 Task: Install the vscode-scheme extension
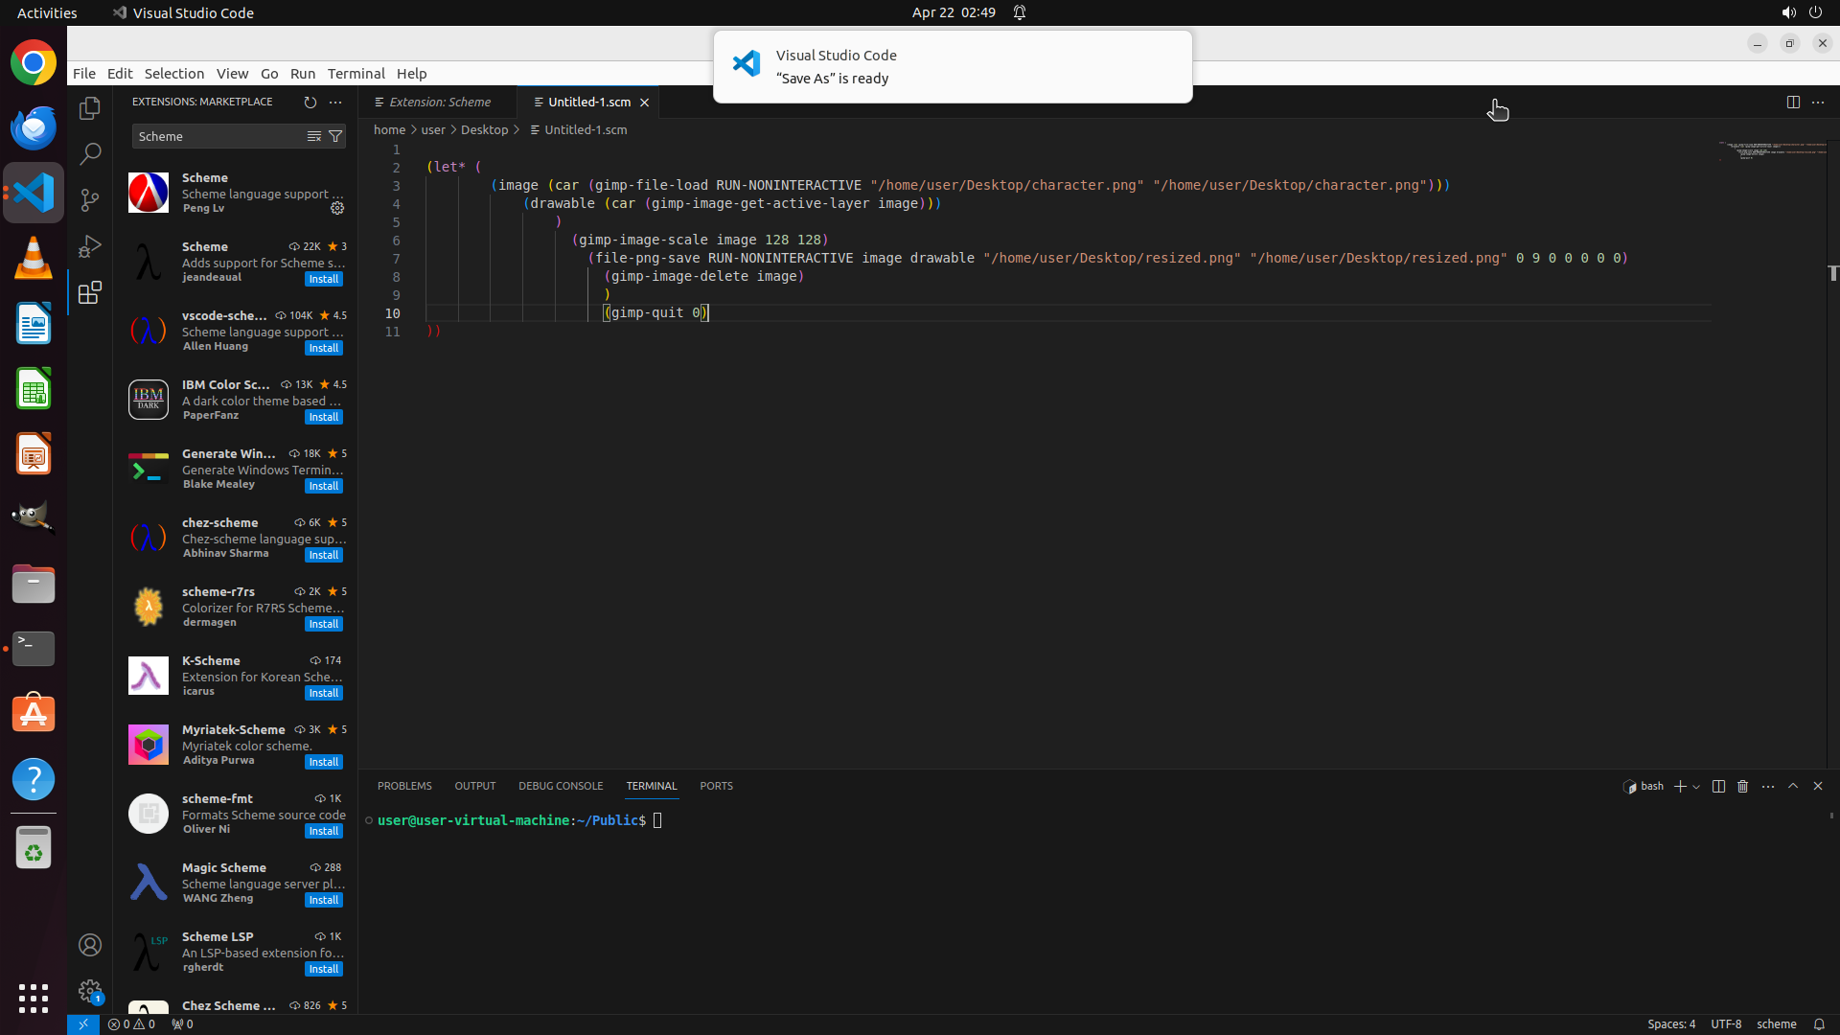click(x=323, y=348)
